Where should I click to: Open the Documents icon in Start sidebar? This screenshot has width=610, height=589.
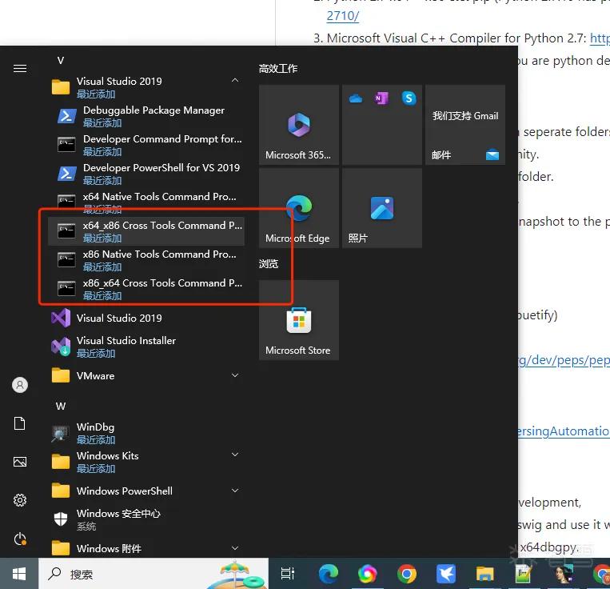[20, 423]
